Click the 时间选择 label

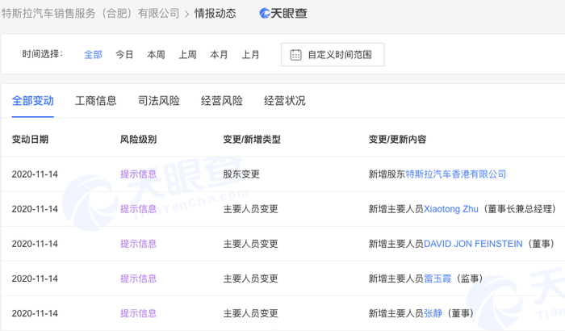pyautogui.click(x=43, y=54)
